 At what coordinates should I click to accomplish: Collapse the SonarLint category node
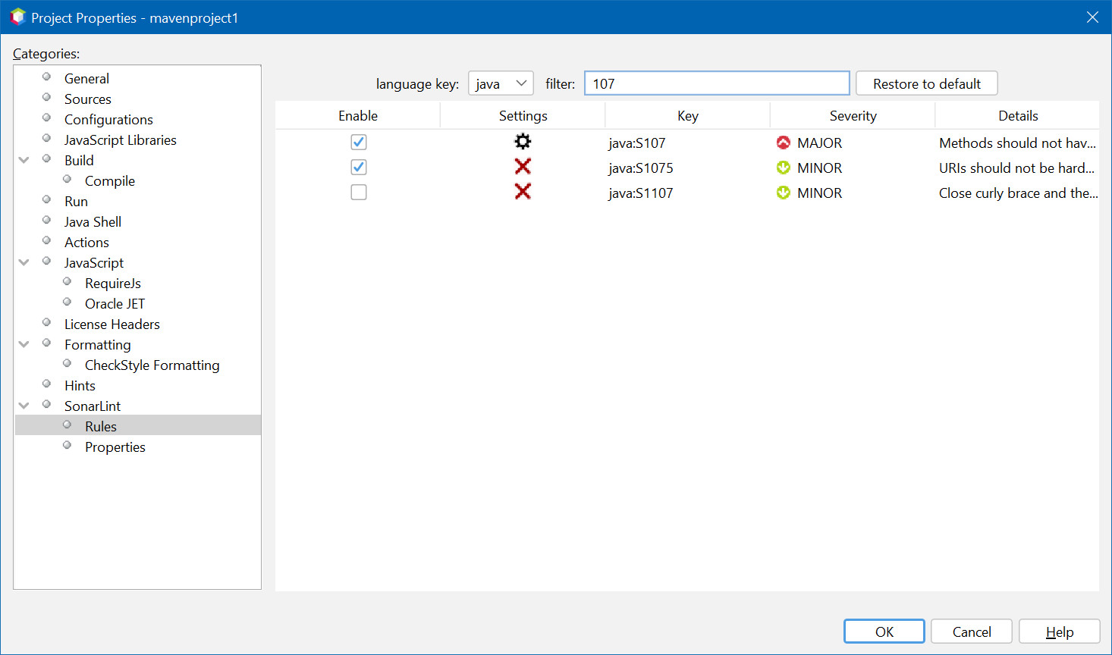(x=24, y=406)
